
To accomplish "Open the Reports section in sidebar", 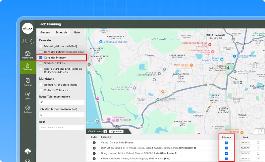I will 27,82.
